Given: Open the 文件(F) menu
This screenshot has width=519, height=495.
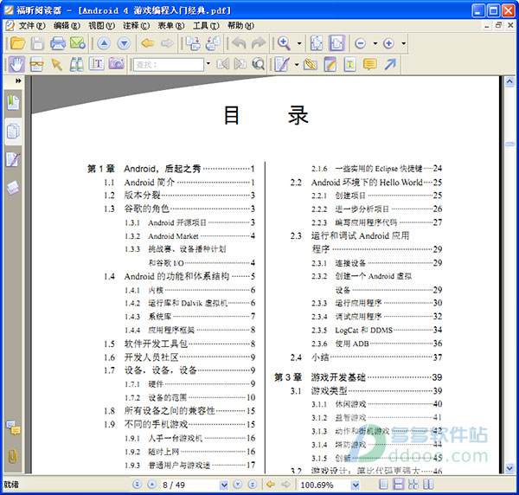Looking at the screenshot, I should tap(31, 25).
